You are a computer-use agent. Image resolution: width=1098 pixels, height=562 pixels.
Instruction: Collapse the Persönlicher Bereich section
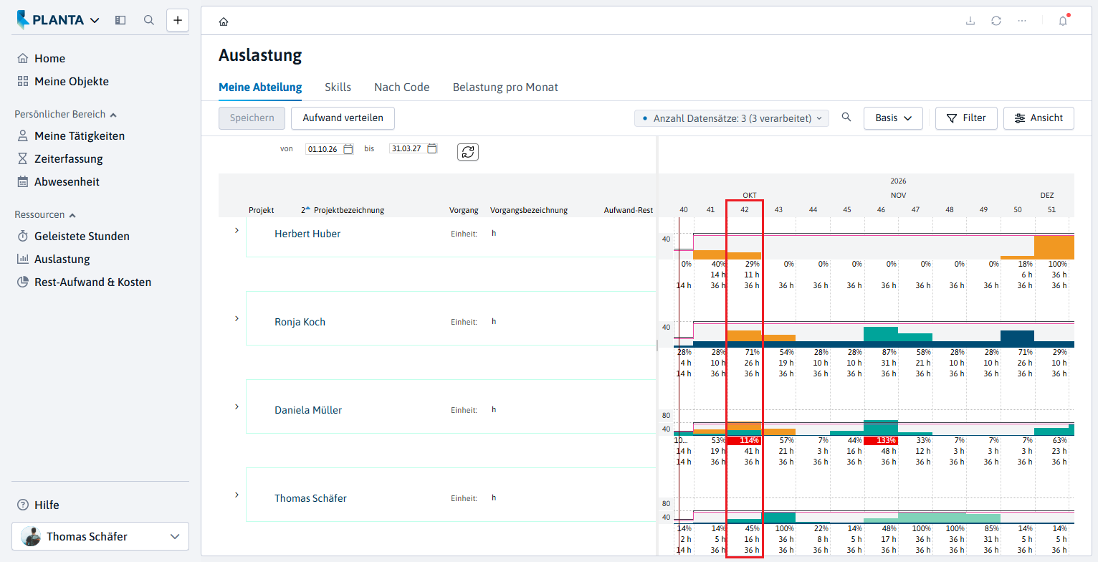point(66,114)
